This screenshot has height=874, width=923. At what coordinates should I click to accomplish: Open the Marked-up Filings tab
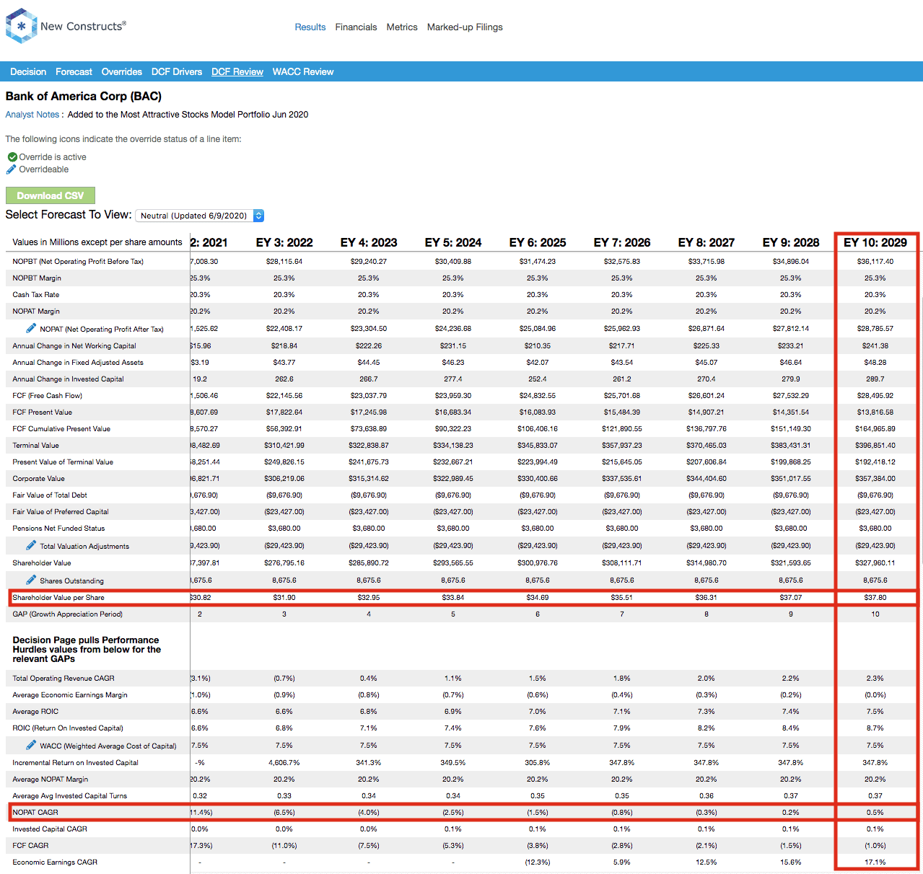(x=465, y=27)
